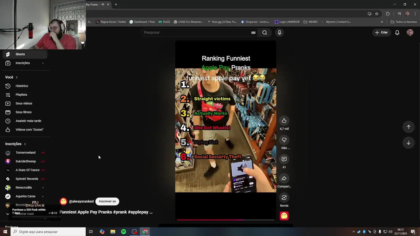Open Seus filmes
Image resolution: width=420 pixels, height=236 pixels.
[x=25, y=112]
